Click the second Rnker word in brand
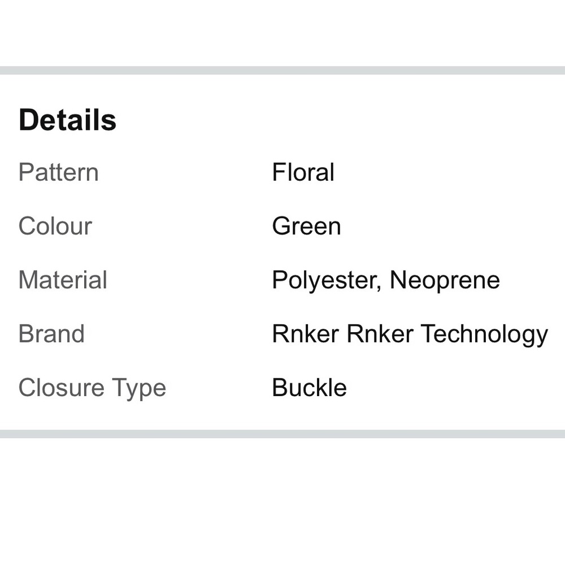 (x=380, y=334)
